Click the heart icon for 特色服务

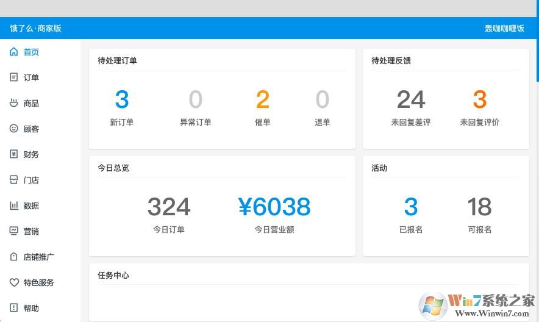pyautogui.click(x=14, y=282)
